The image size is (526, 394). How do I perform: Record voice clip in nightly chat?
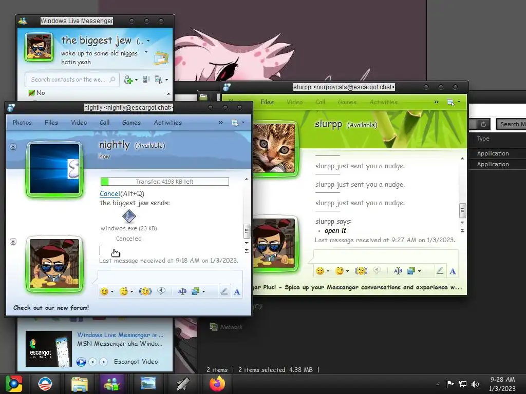tap(161, 291)
